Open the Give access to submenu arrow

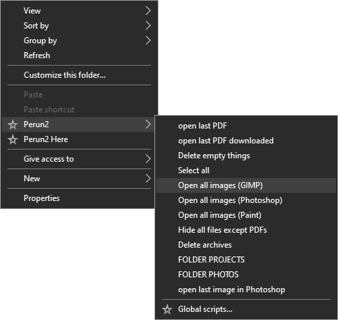click(148, 159)
